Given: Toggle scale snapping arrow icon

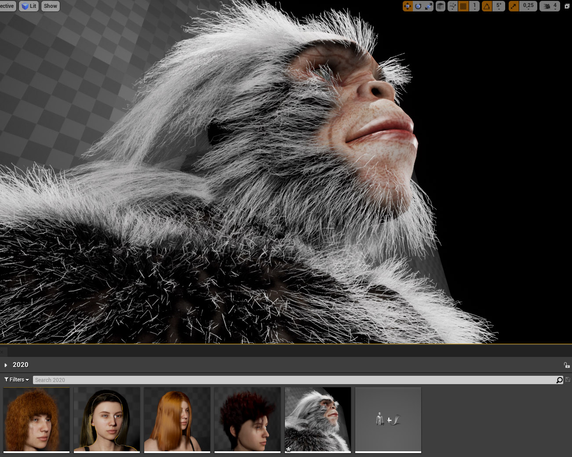Looking at the screenshot, I should coord(514,6).
